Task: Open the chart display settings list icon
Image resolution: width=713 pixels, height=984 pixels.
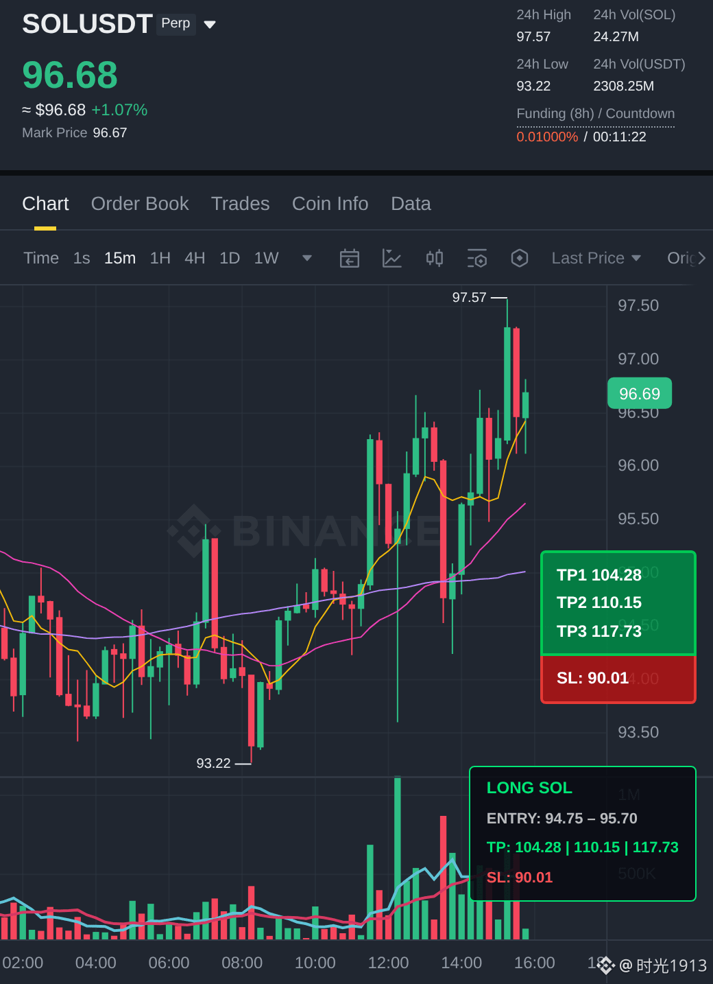Action: [x=477, y=259]
